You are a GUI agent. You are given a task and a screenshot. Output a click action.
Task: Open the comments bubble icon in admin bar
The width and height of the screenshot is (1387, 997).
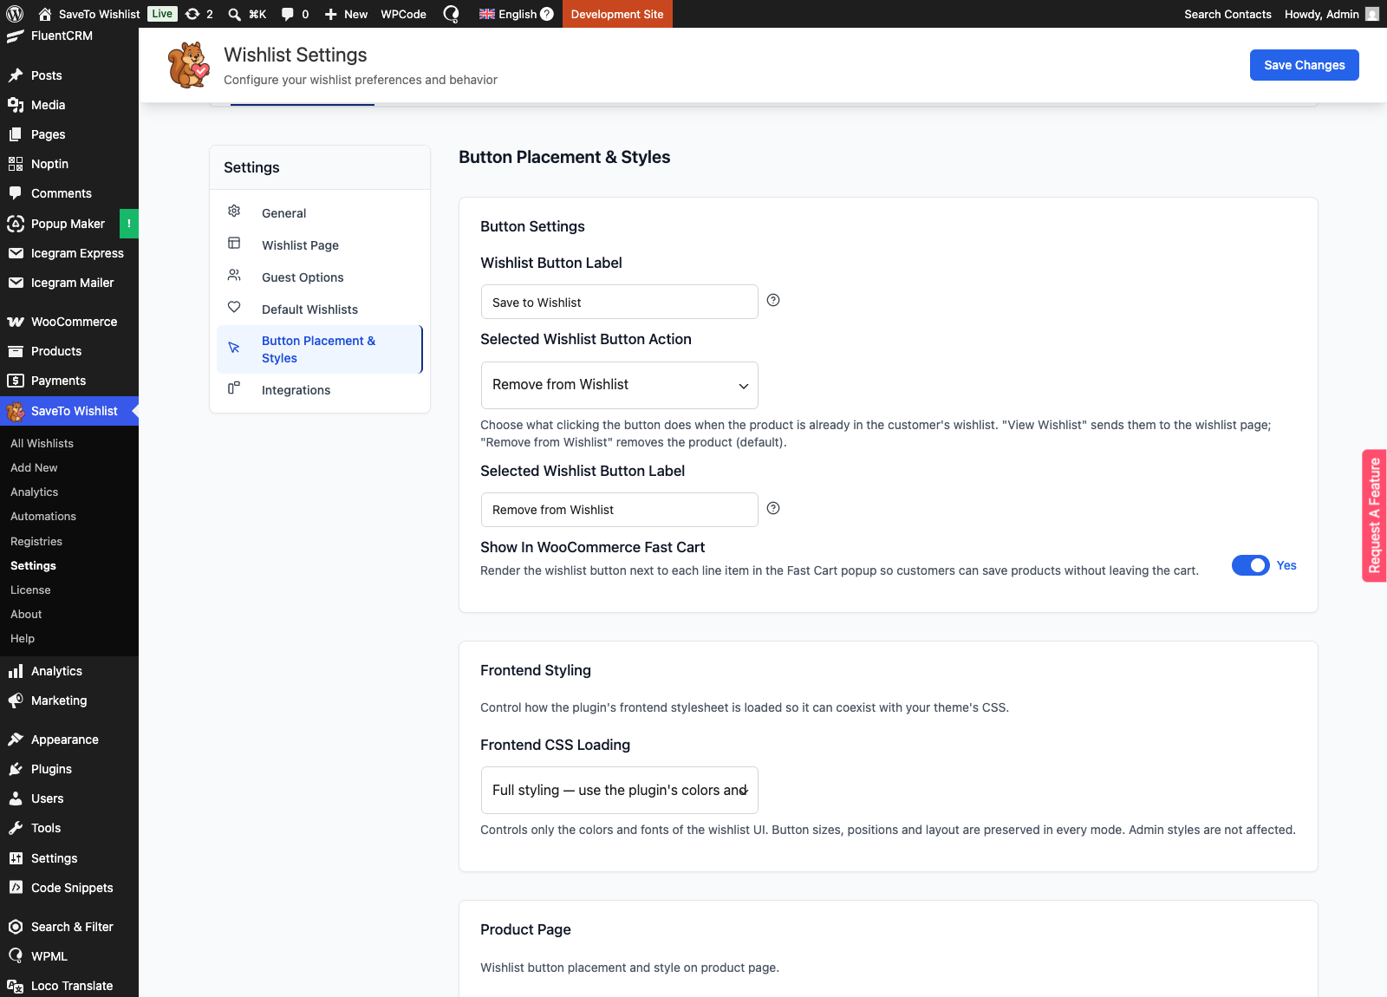click(x=288, y=14)
